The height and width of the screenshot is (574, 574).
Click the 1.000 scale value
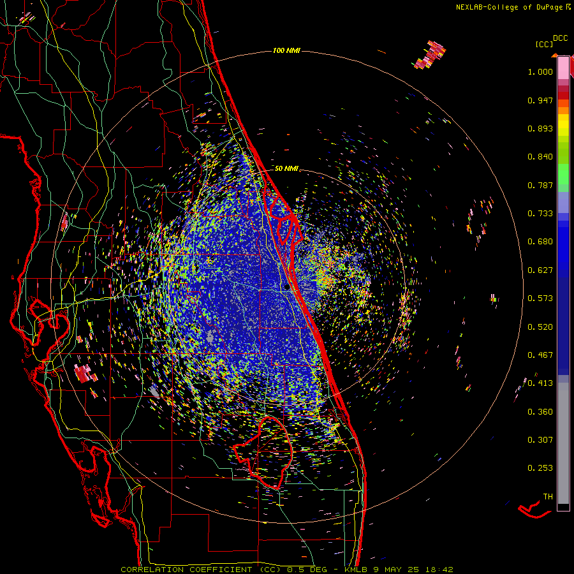[540, 71]
